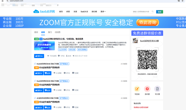Click the 提问题 question mark icon
This screenshot has width=186, height=110.
pyautogui.click(x=147, y=89)
